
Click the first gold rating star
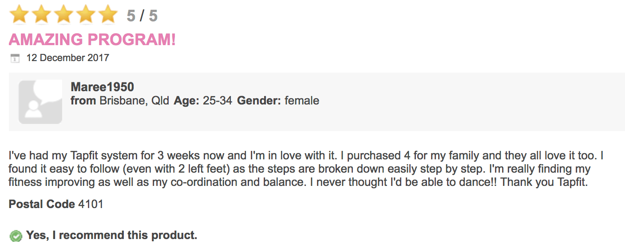point(19,15)
